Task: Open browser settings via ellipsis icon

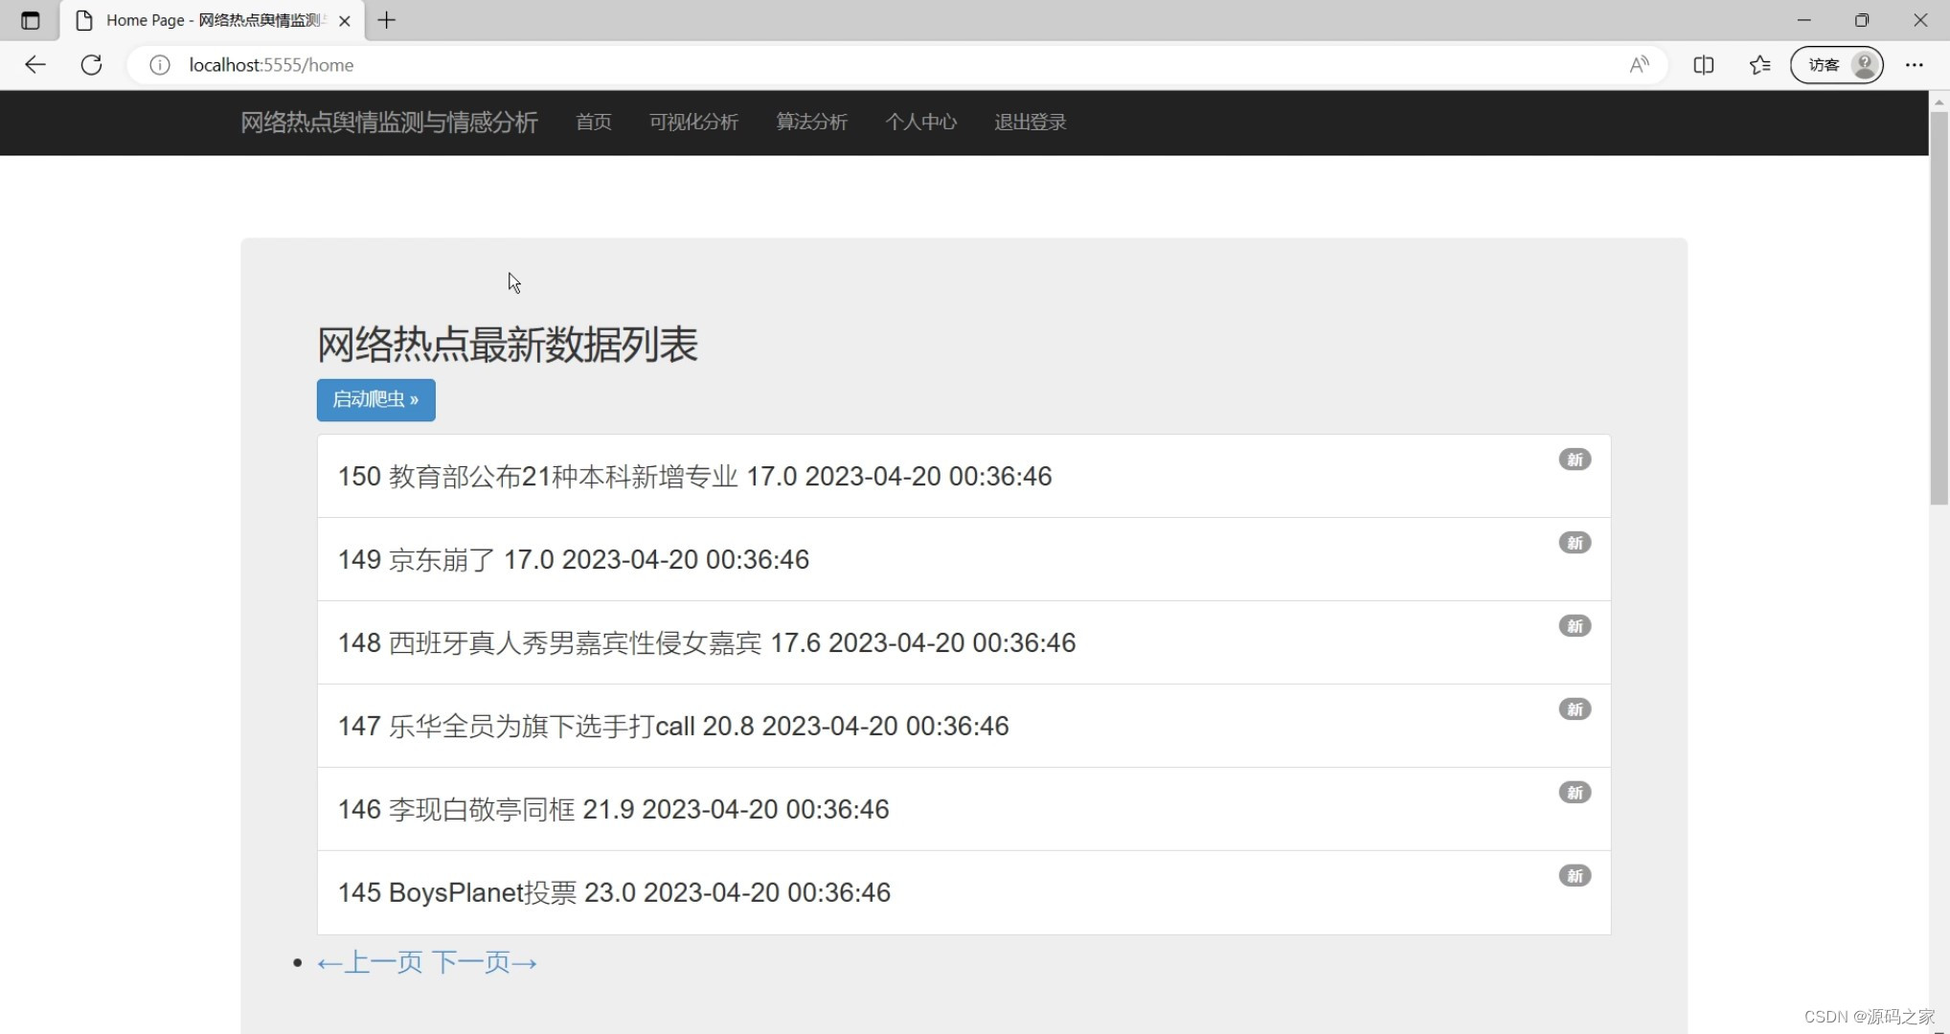Action: tap(1914, 64)
